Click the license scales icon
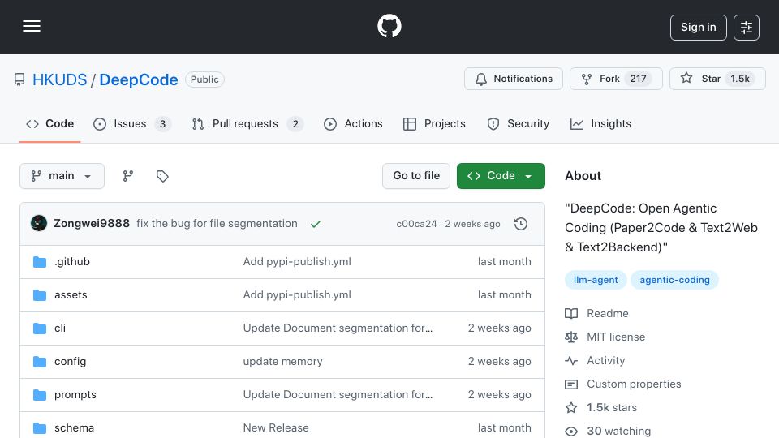Viewport: 779px width, 438px height. pos(571,337)
